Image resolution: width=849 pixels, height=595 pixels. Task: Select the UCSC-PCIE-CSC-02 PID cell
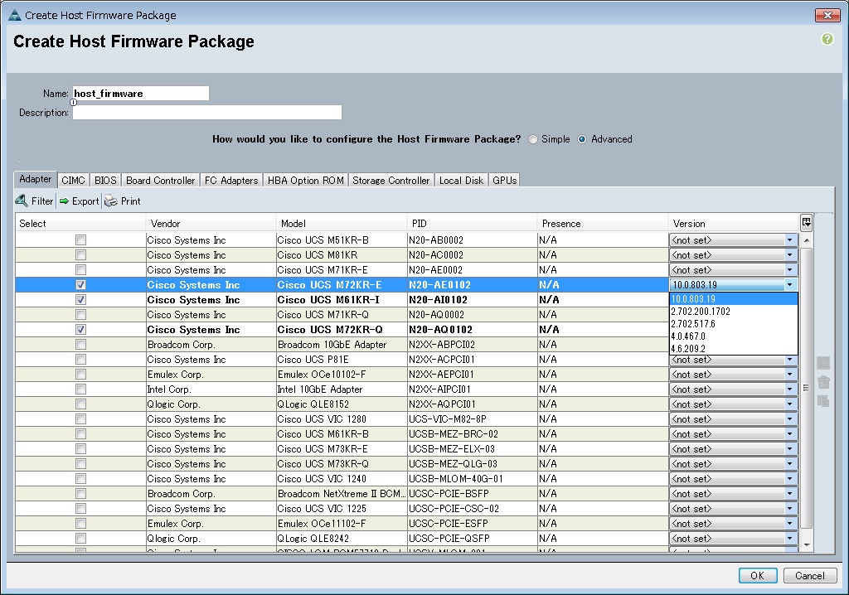[x=472, y=508]
